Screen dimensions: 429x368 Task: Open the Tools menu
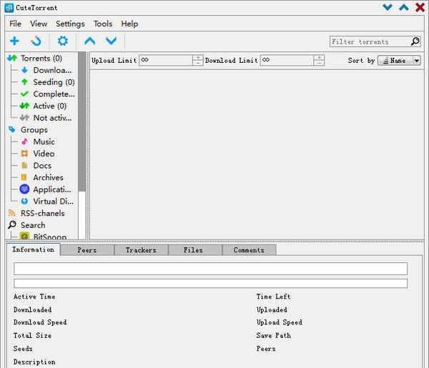point(103,24)
